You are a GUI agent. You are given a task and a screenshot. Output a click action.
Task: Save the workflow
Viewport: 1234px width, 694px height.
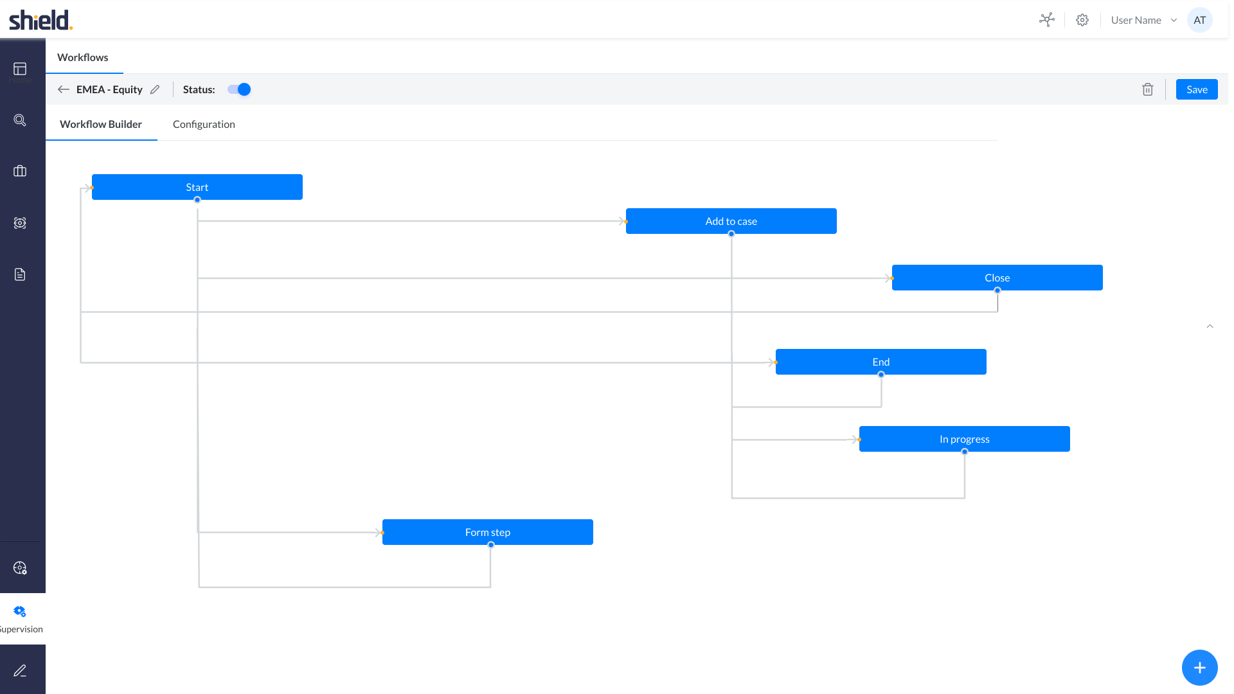[1197, 89]
